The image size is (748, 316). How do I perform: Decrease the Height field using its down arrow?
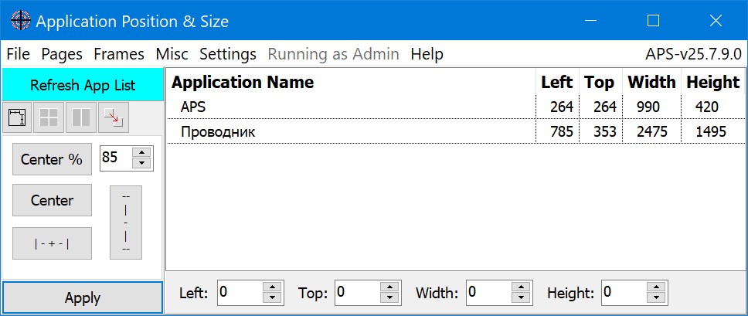(657, 297)
